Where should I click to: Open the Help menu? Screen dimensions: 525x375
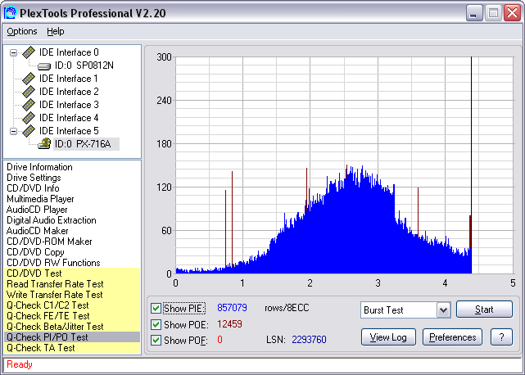55,31
